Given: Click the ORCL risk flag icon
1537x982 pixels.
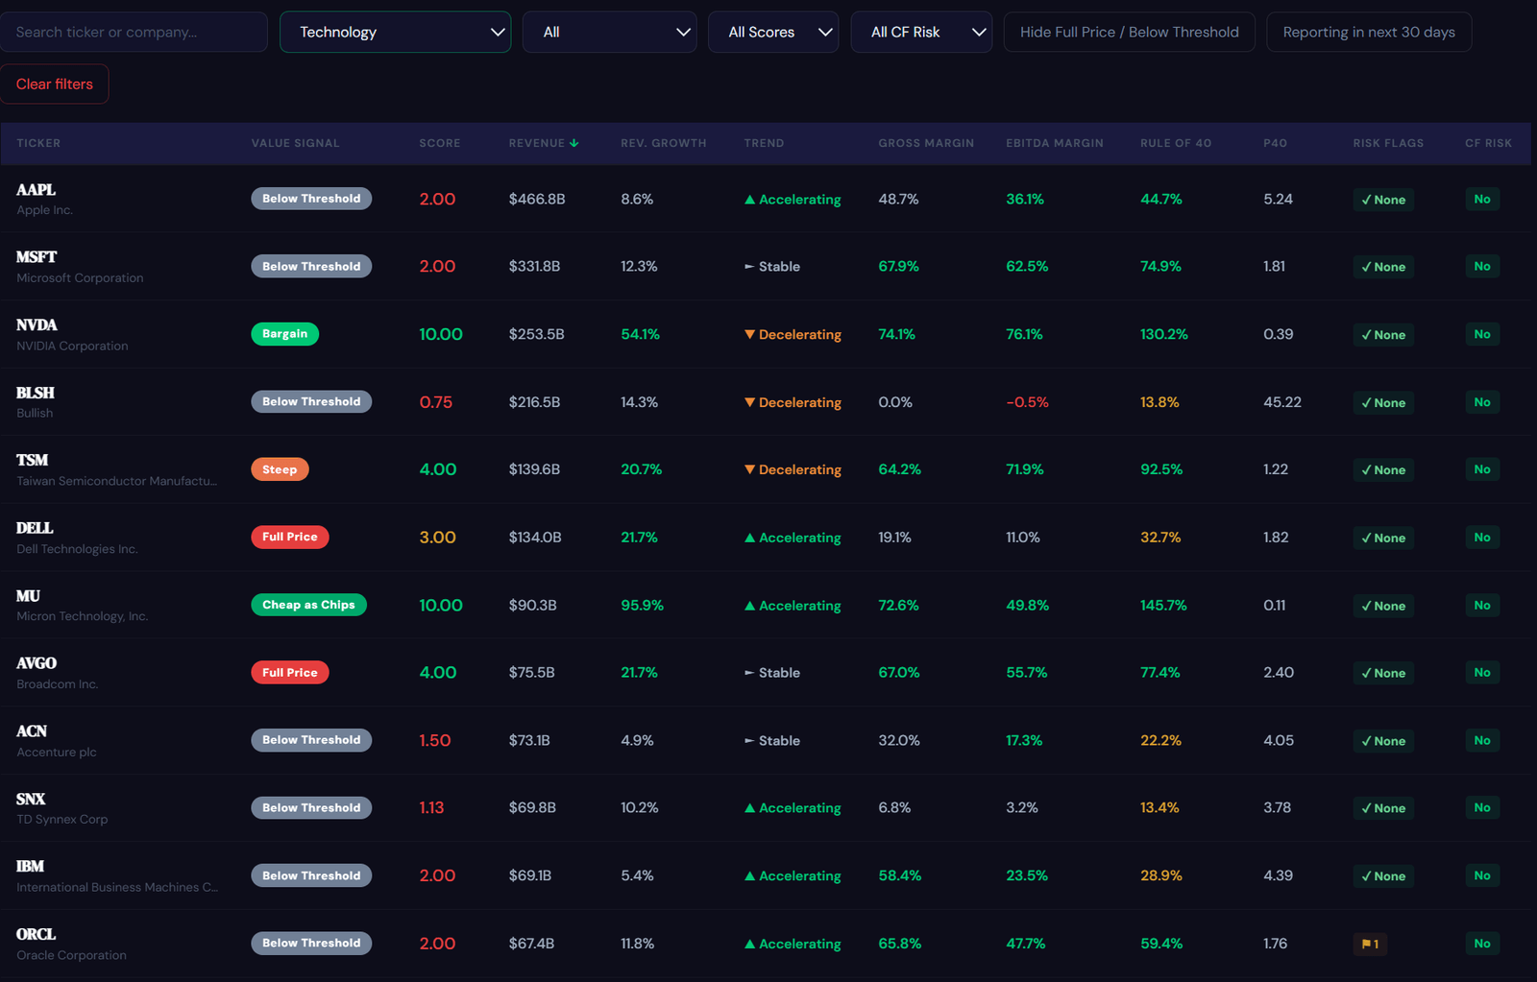Looking at the screenshot, I should coord(1365,945).
